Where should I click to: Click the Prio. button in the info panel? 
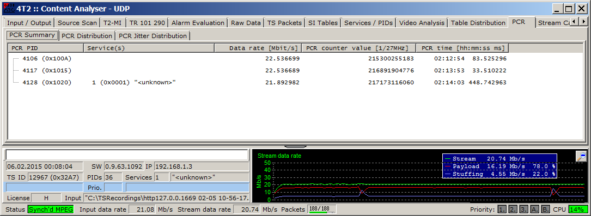click(x=94, y=187)
